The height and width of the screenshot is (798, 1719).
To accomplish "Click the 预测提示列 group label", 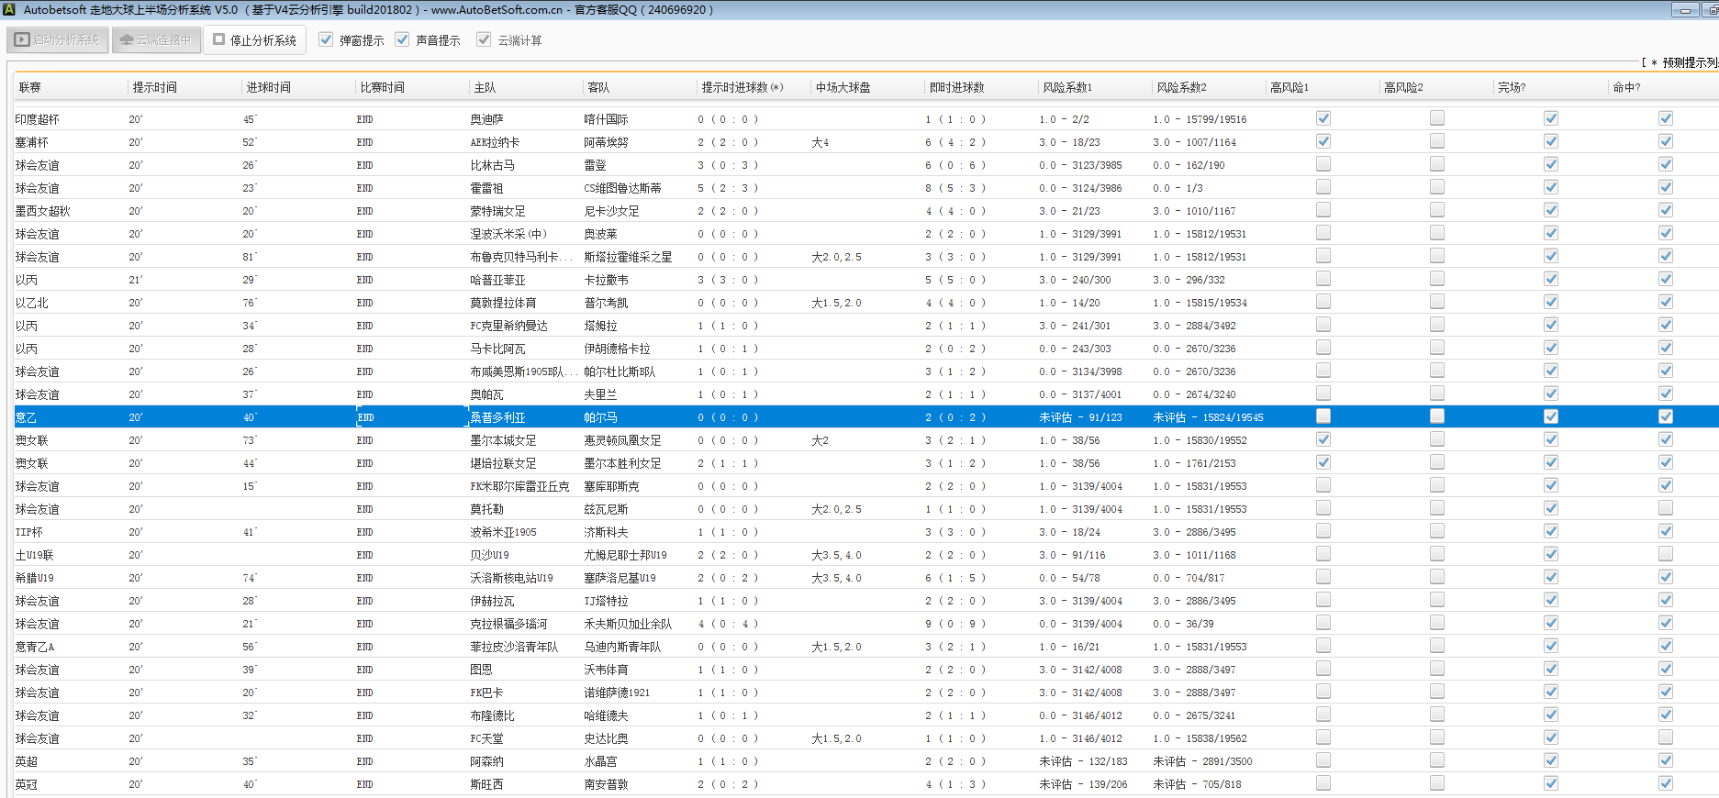I will 1689,62.
